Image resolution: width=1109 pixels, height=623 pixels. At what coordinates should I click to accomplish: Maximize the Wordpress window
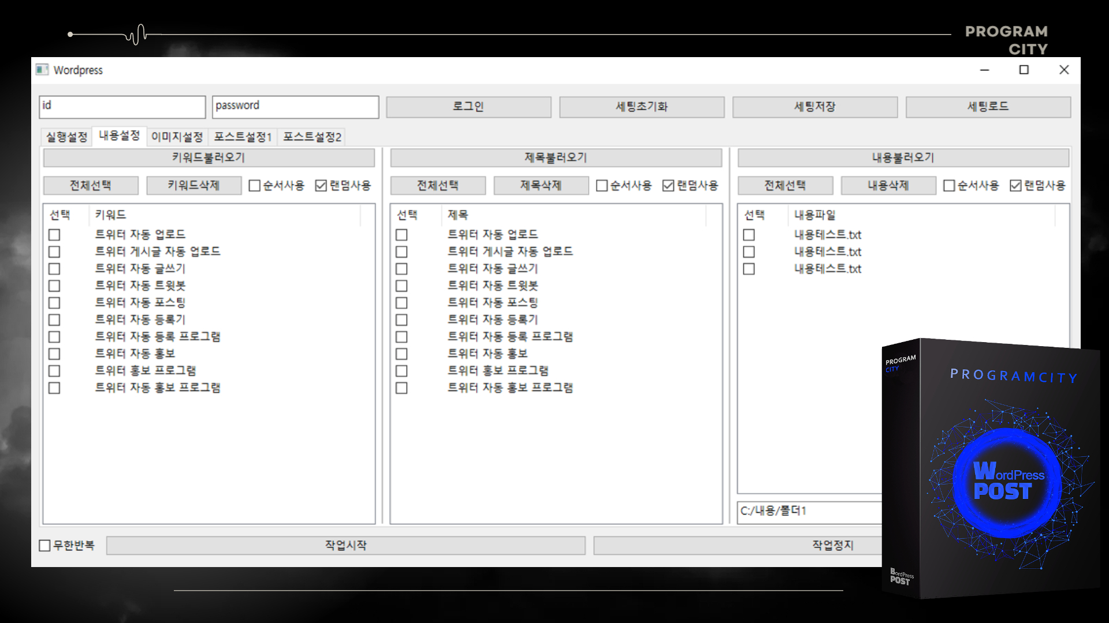[1024, 70]
